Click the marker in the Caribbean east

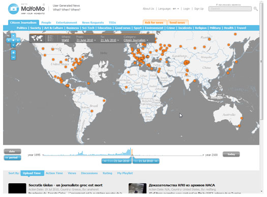(88, 83)
